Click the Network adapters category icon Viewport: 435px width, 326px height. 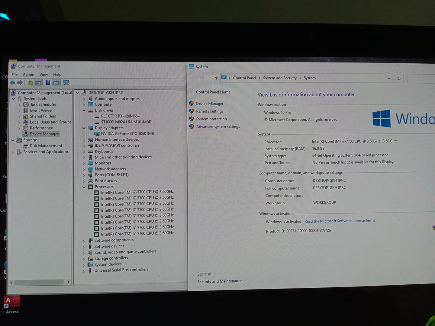pos(90,169)
